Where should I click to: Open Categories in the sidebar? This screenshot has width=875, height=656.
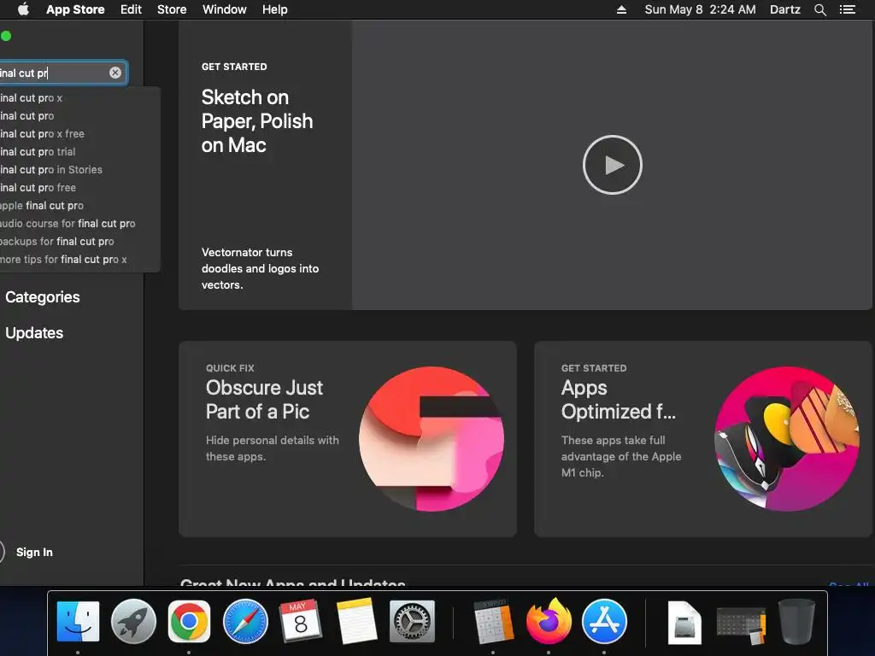[43, 296]
